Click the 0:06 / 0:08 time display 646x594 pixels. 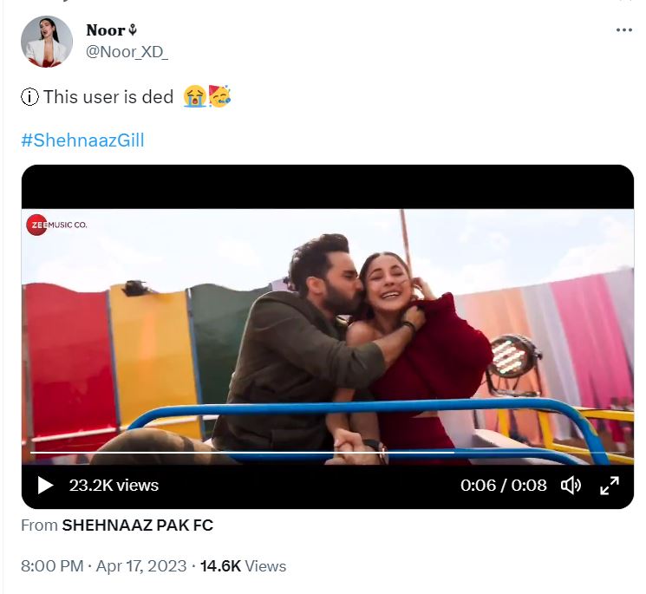click(504, 486)
